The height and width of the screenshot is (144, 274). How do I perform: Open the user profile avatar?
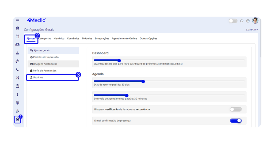255,21
